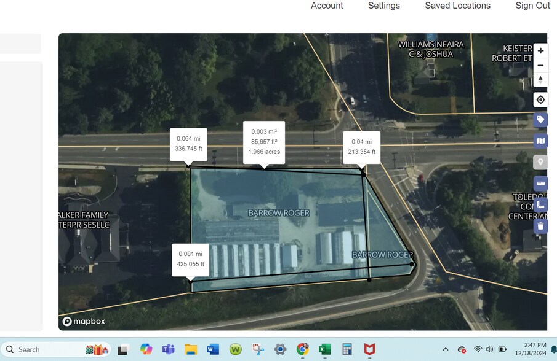Viewport: 557px width, 361px height.
Task: Select the area measure tool
Action: tap(540, 204)
